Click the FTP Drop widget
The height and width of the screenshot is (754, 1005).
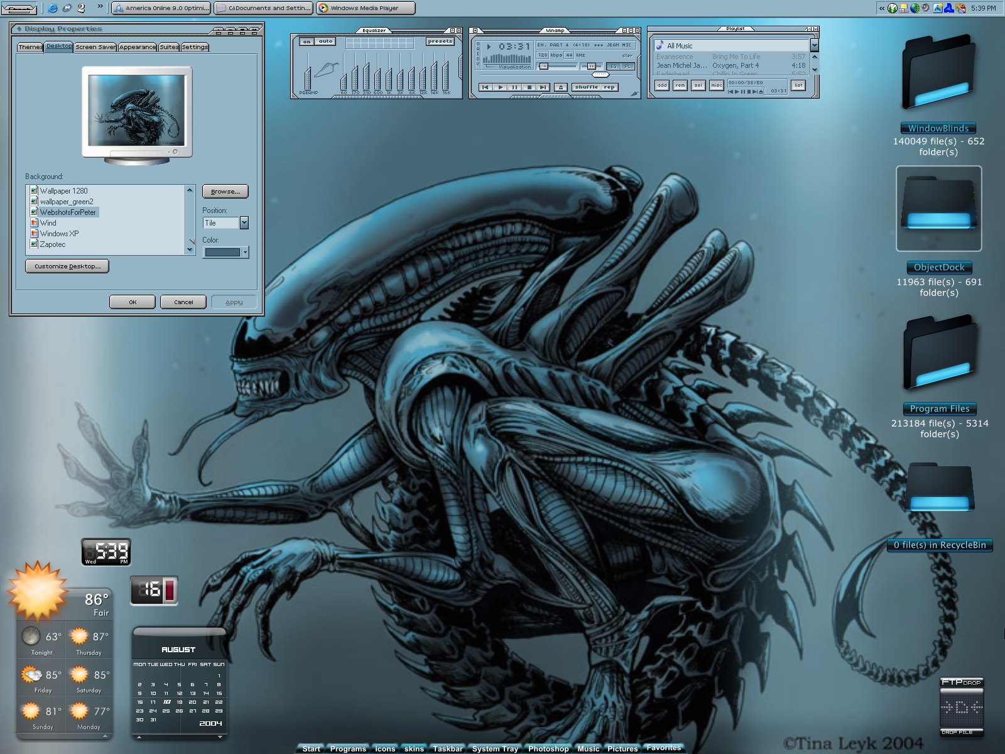[962, 707]
